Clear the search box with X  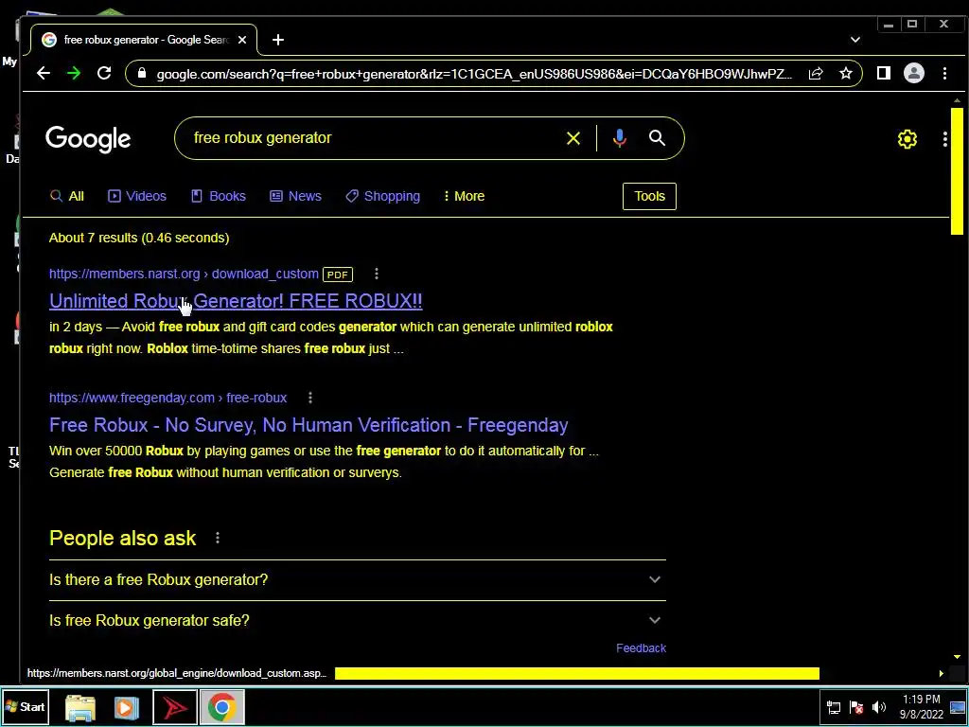tap(573, 138)
